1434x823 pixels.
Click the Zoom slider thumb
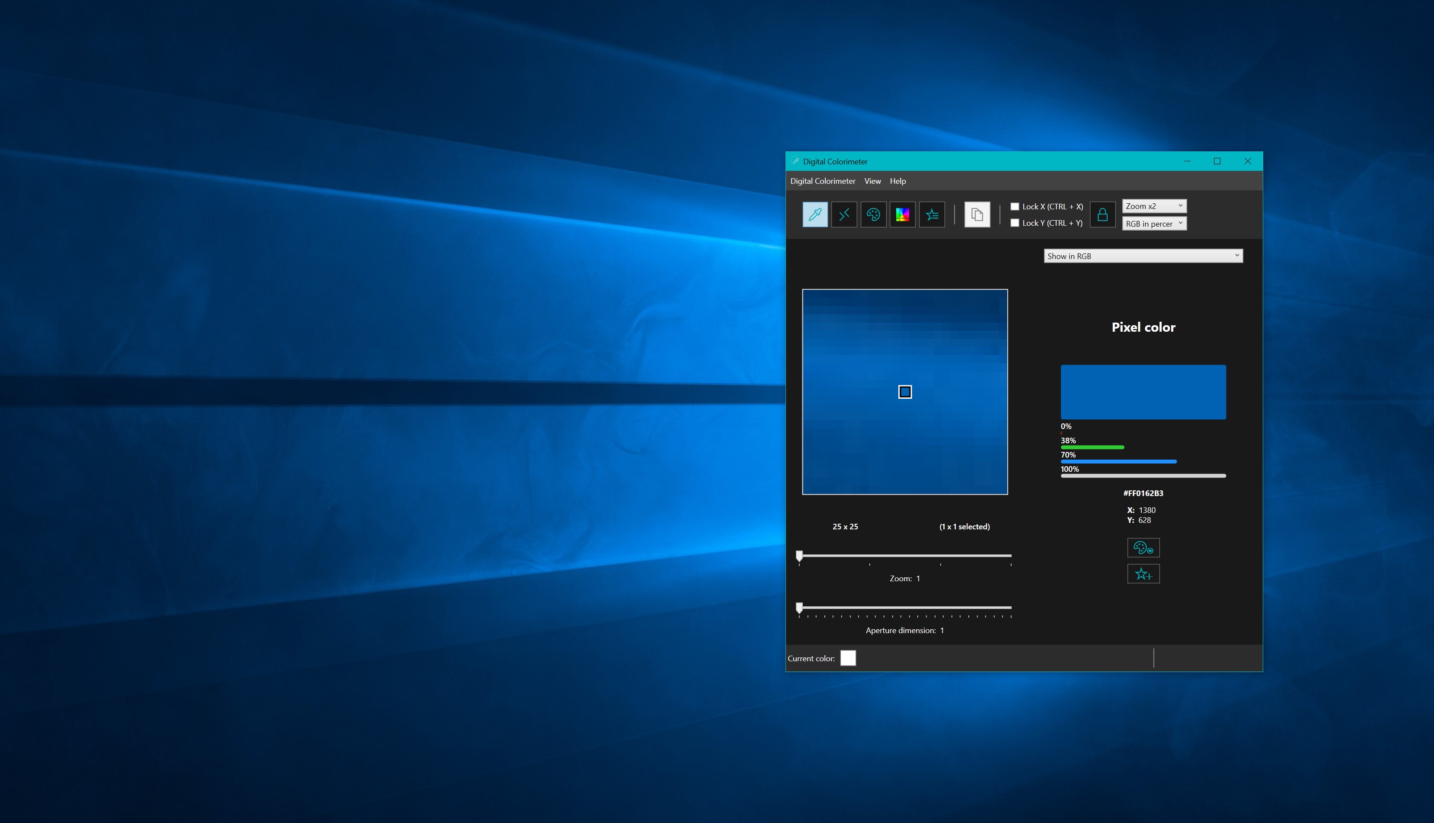pos(799,556)
